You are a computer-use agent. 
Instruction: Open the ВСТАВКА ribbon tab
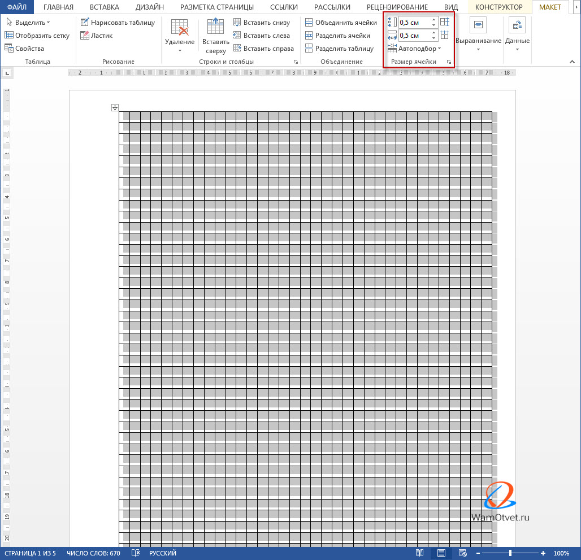click(104, 7)
